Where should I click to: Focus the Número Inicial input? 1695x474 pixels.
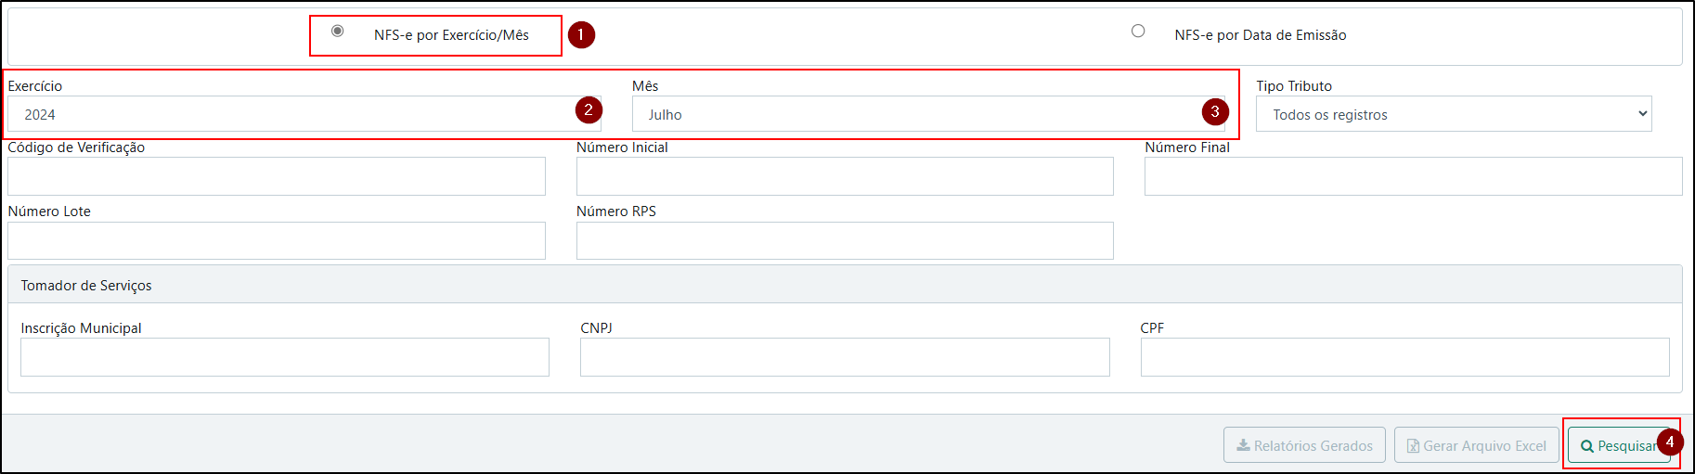pos(845,176)
